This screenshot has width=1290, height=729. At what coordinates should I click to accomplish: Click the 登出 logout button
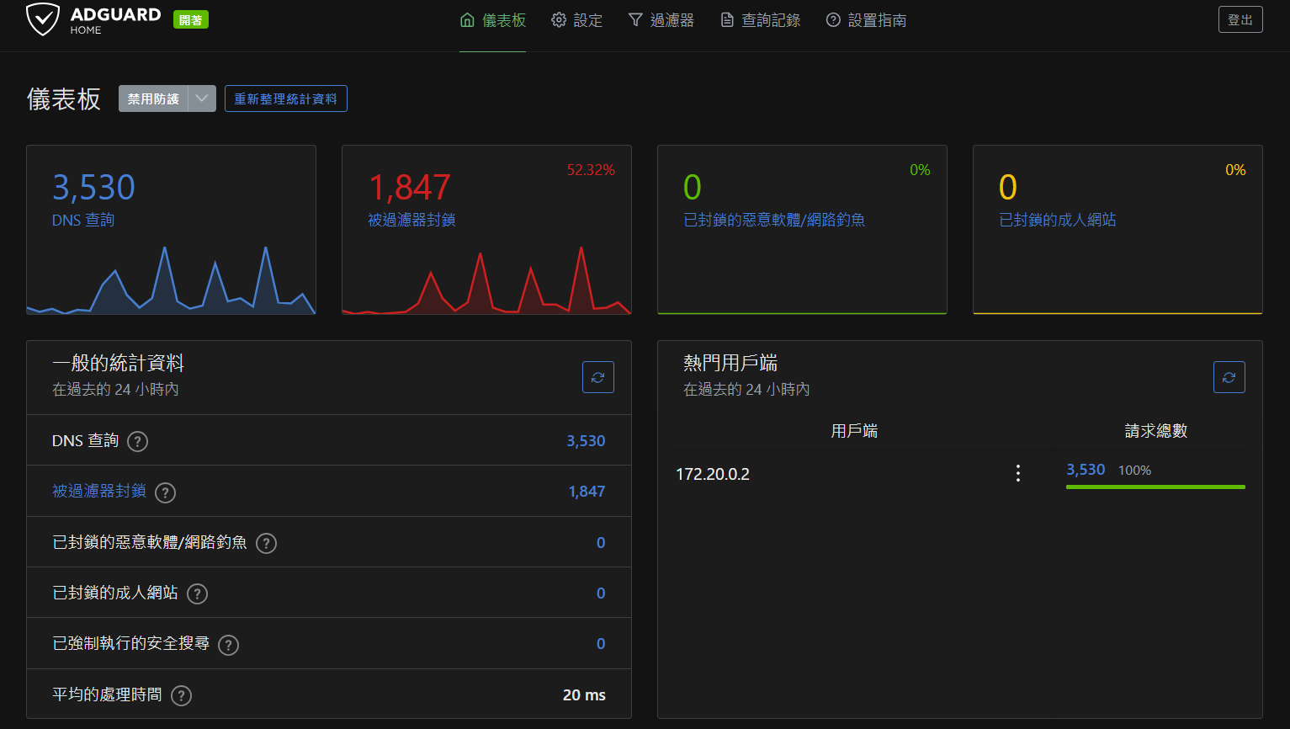click(x=1240, y=19)
